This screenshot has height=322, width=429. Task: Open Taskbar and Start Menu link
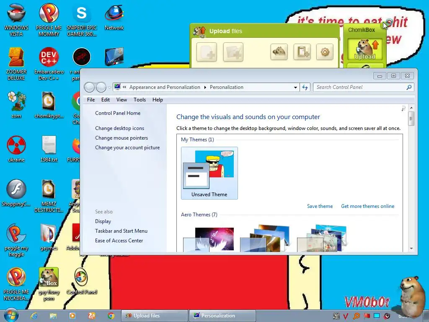(121, 231)
